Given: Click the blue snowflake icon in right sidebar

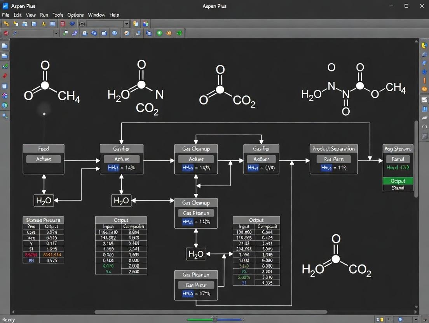Looking at the screenshot, I should pos(424,72).
